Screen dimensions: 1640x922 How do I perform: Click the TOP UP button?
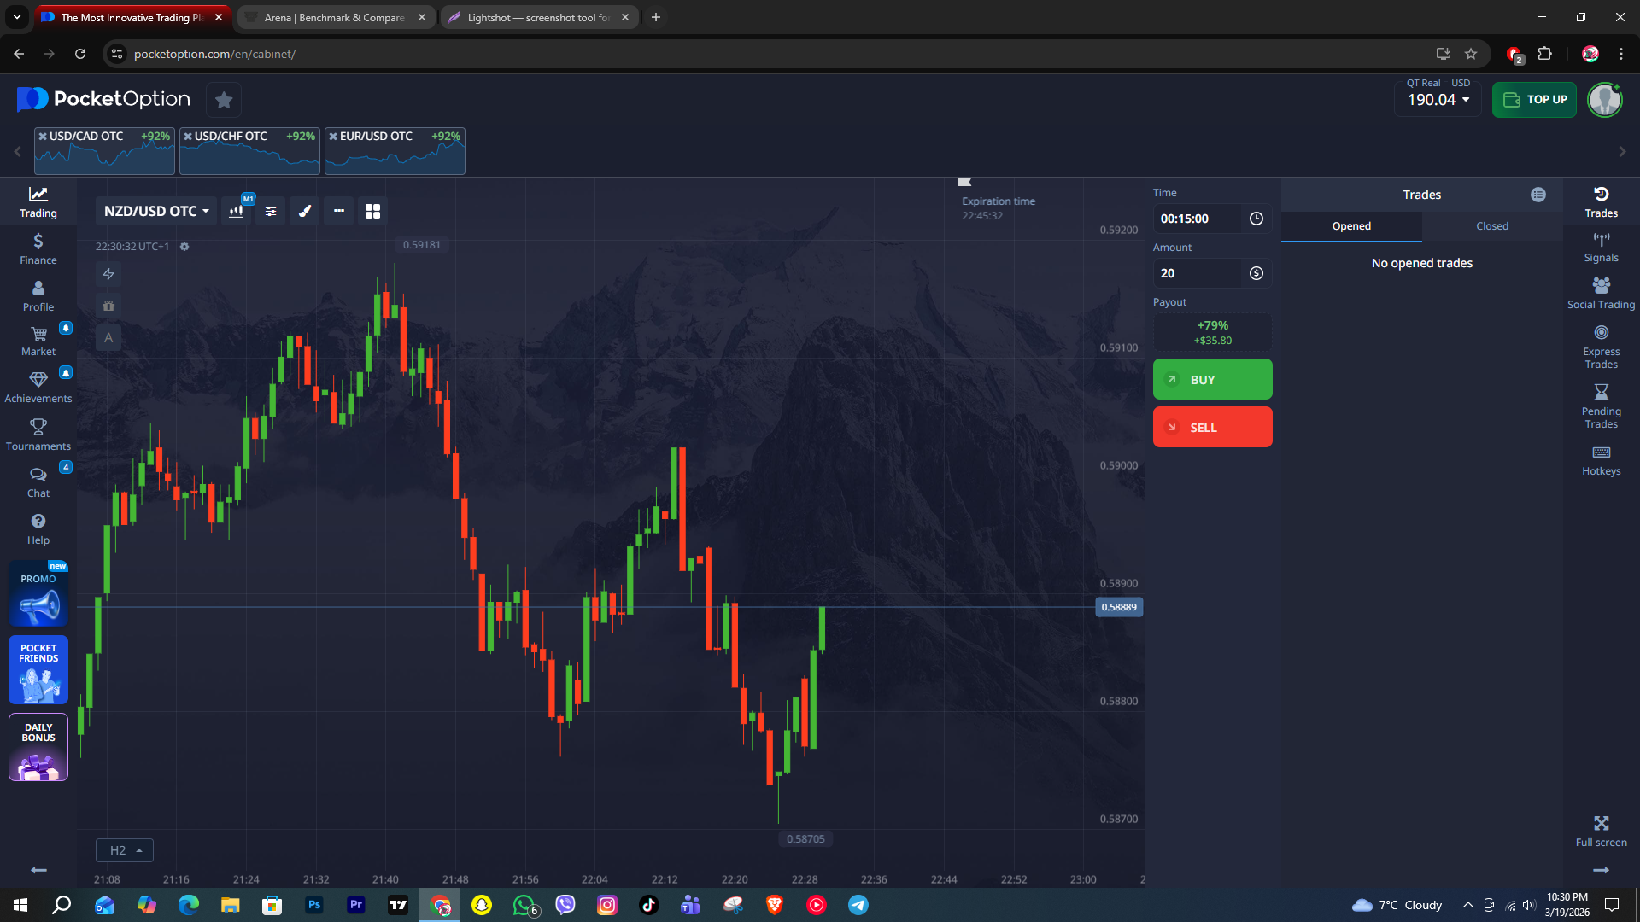tap(1534, 100)
